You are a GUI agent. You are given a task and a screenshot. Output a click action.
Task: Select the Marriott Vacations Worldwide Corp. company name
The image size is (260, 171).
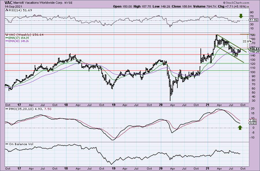coord(38,3)
